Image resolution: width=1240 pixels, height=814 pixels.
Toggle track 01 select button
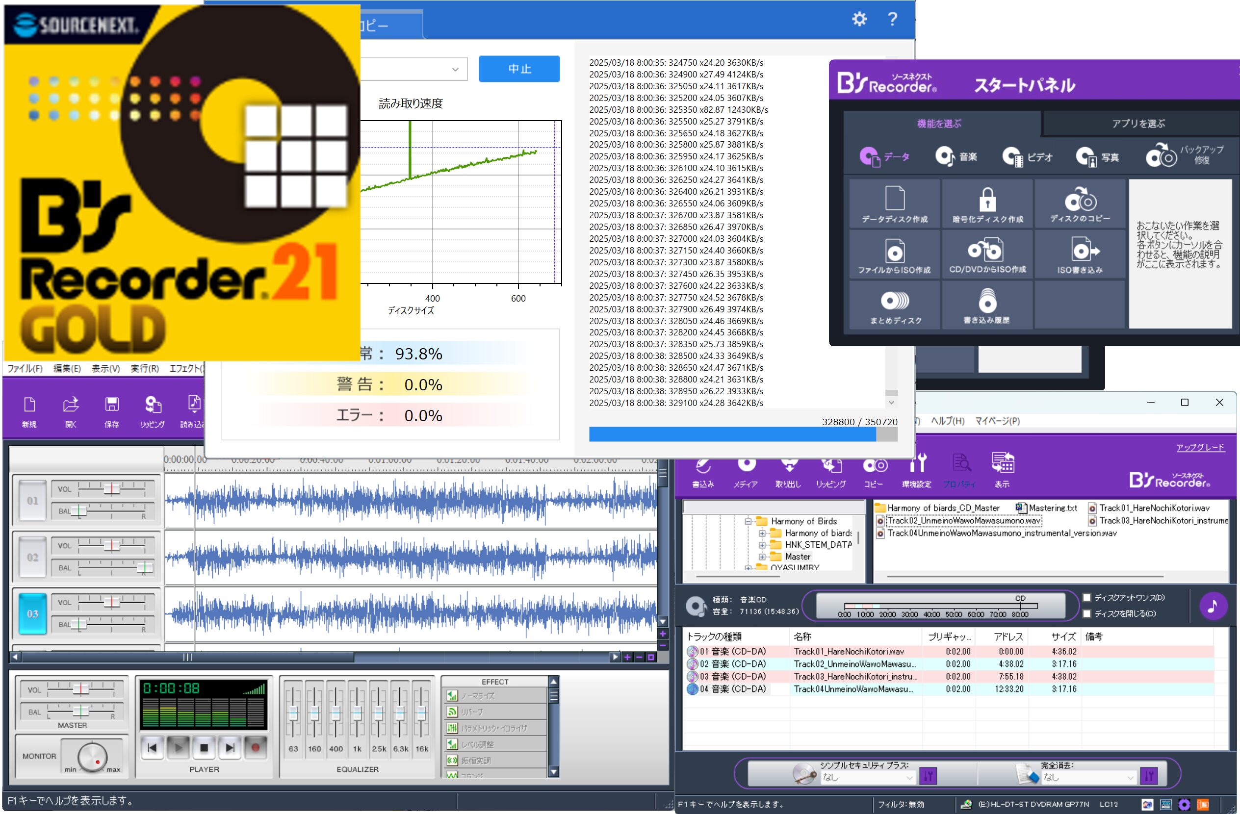click(32, 501)
